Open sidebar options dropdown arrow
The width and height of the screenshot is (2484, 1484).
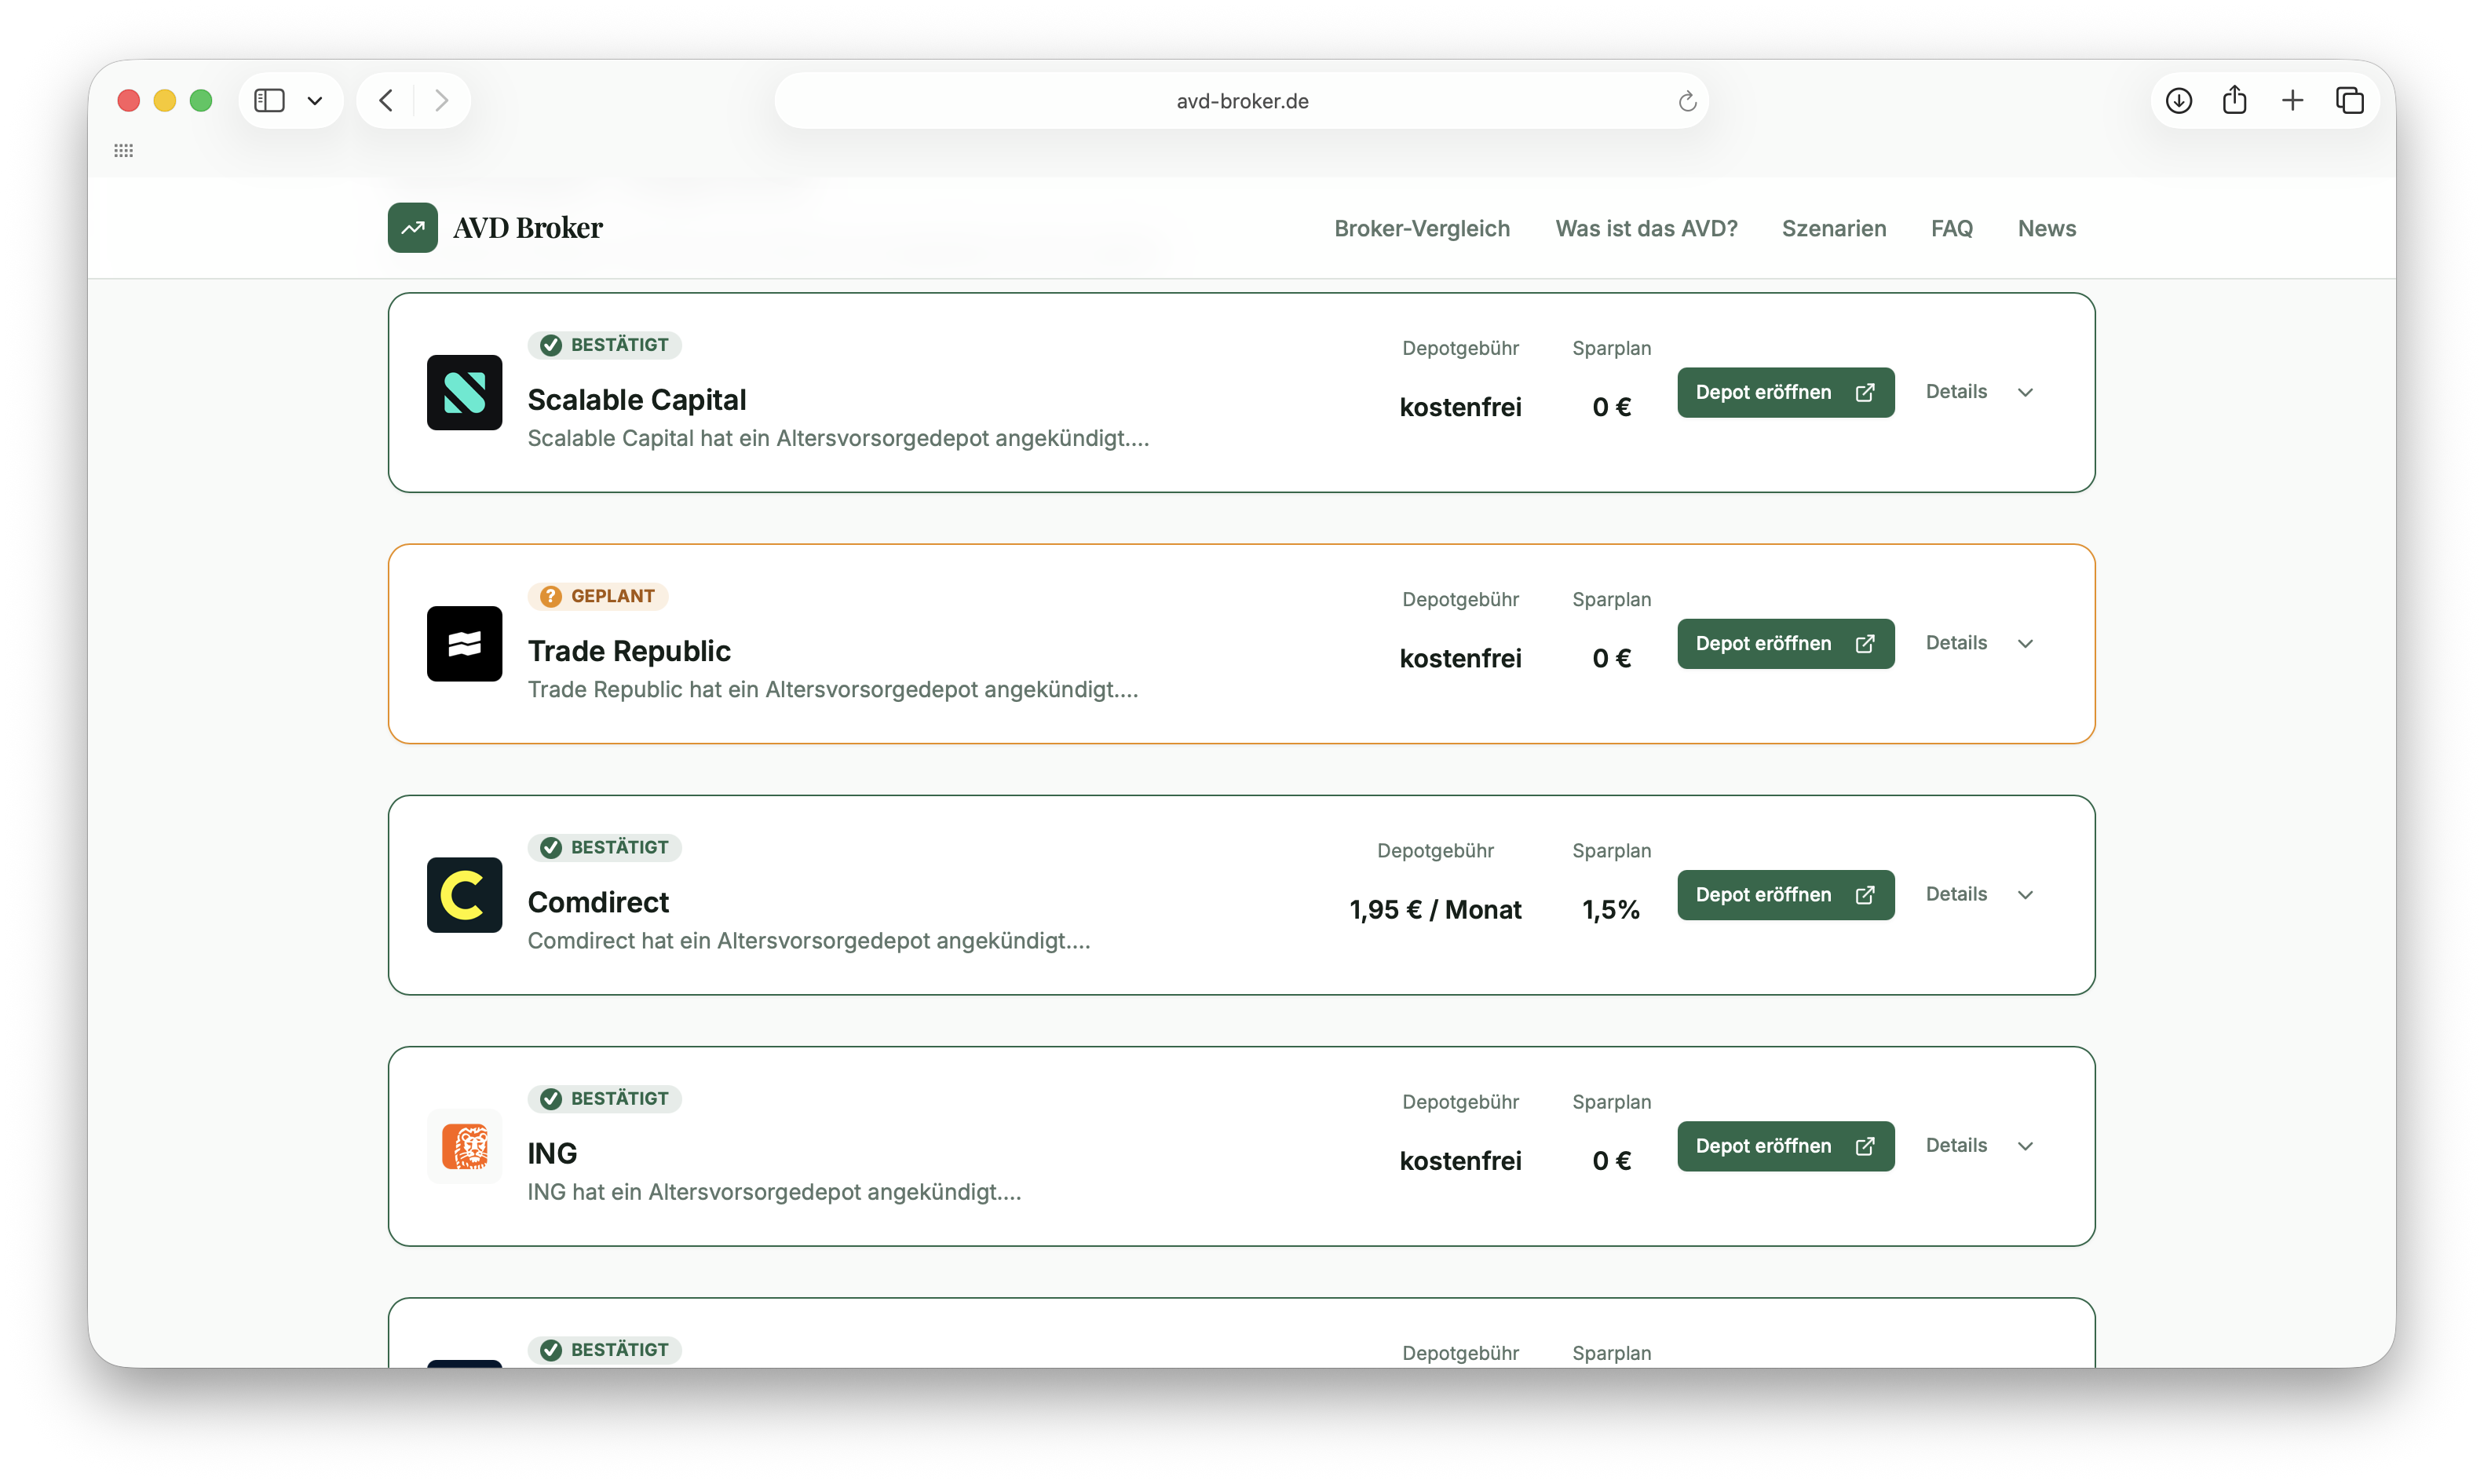tap(315, 100)
